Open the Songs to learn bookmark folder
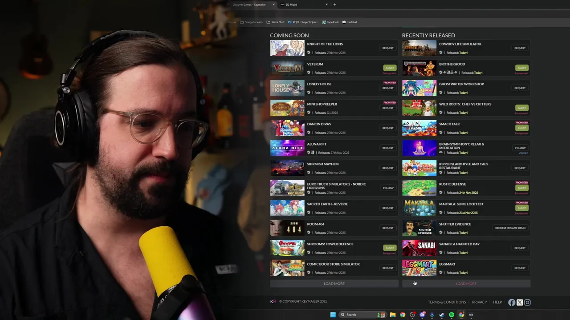The width and height of the screenshot is (570, 320). 251,22
